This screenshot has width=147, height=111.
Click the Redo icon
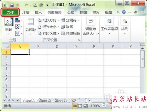tap(26, 5)
